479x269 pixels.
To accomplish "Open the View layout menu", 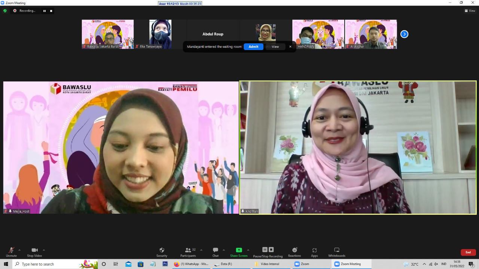I will point(470,11).
